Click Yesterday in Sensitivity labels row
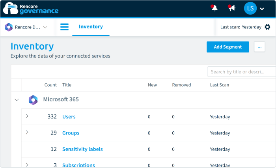 pyautogui.click(x=220, y=149)
